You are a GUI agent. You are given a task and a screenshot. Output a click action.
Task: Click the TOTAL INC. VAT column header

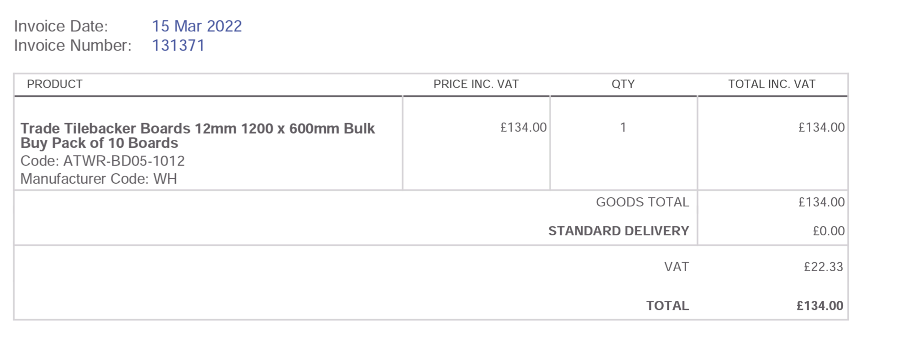[772, 84]
